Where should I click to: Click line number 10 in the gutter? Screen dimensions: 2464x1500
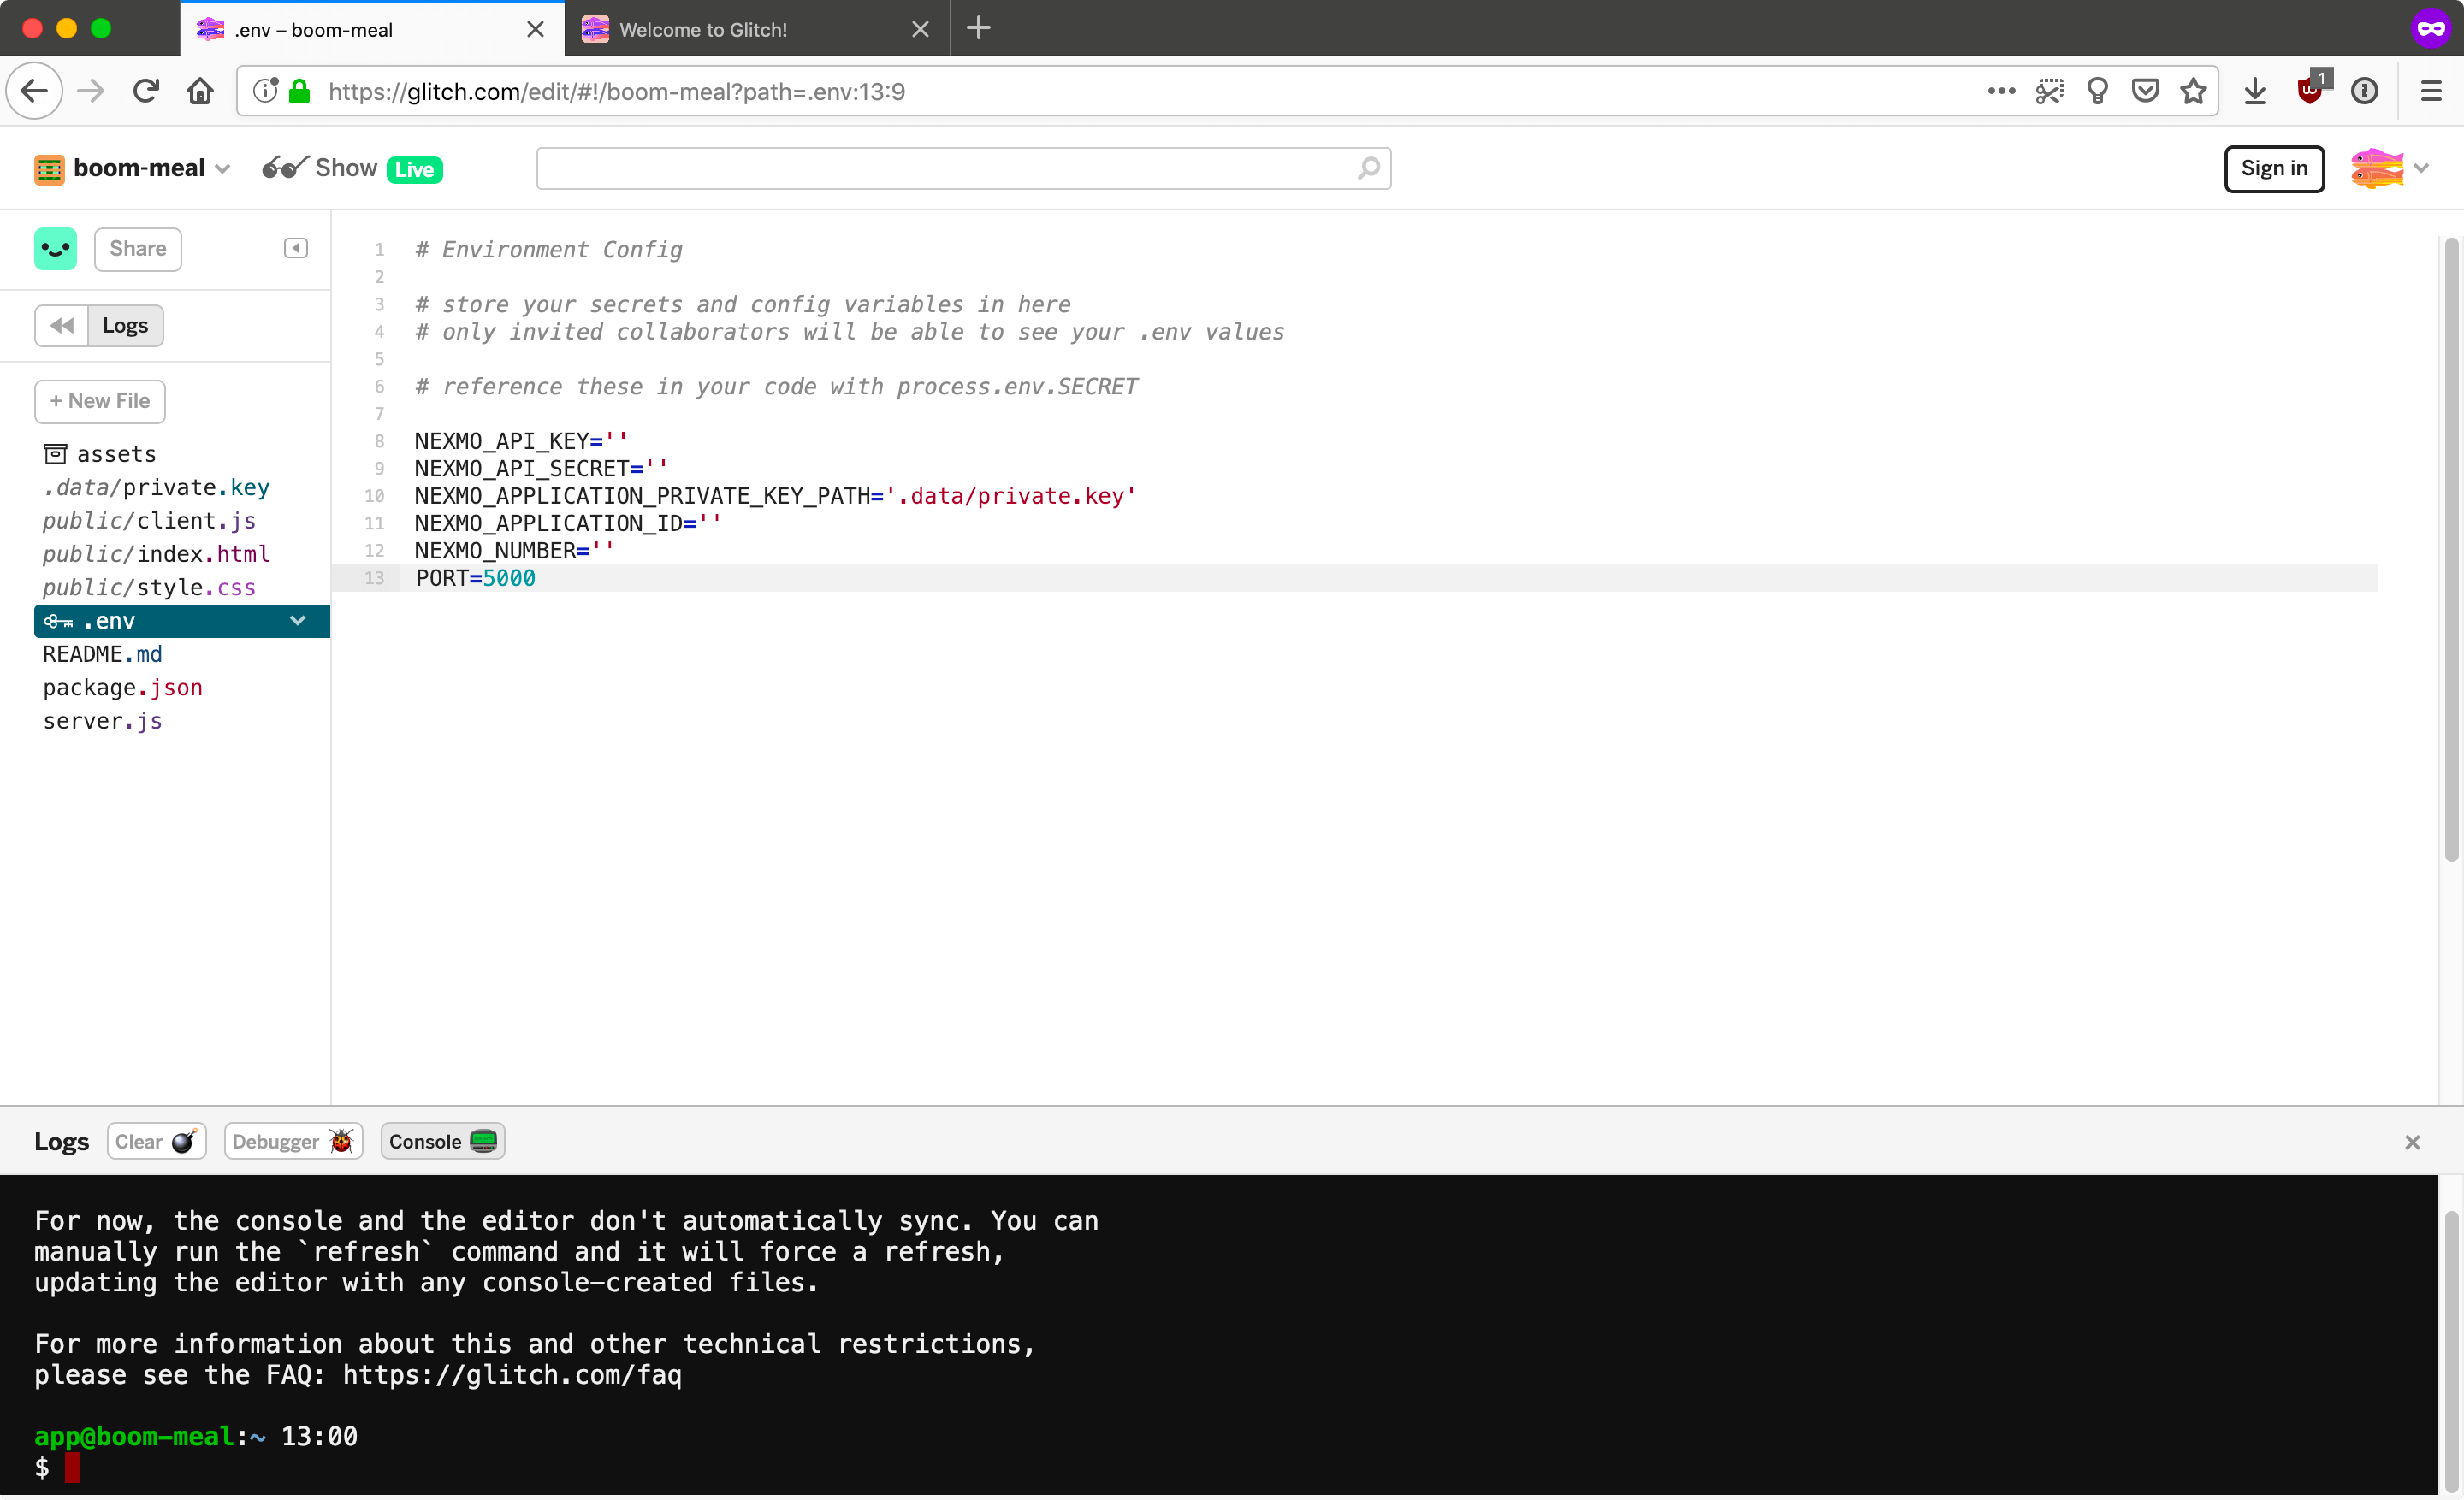coord(374,496)
